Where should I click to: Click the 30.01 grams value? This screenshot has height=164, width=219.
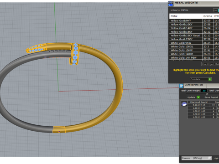point(207,58)
